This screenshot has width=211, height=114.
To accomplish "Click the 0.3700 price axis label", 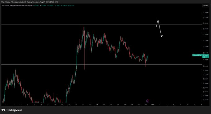I will click(205, 18).
